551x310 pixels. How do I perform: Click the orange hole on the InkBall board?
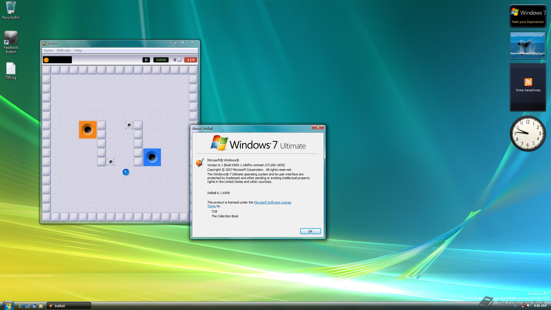click(88, 130)
